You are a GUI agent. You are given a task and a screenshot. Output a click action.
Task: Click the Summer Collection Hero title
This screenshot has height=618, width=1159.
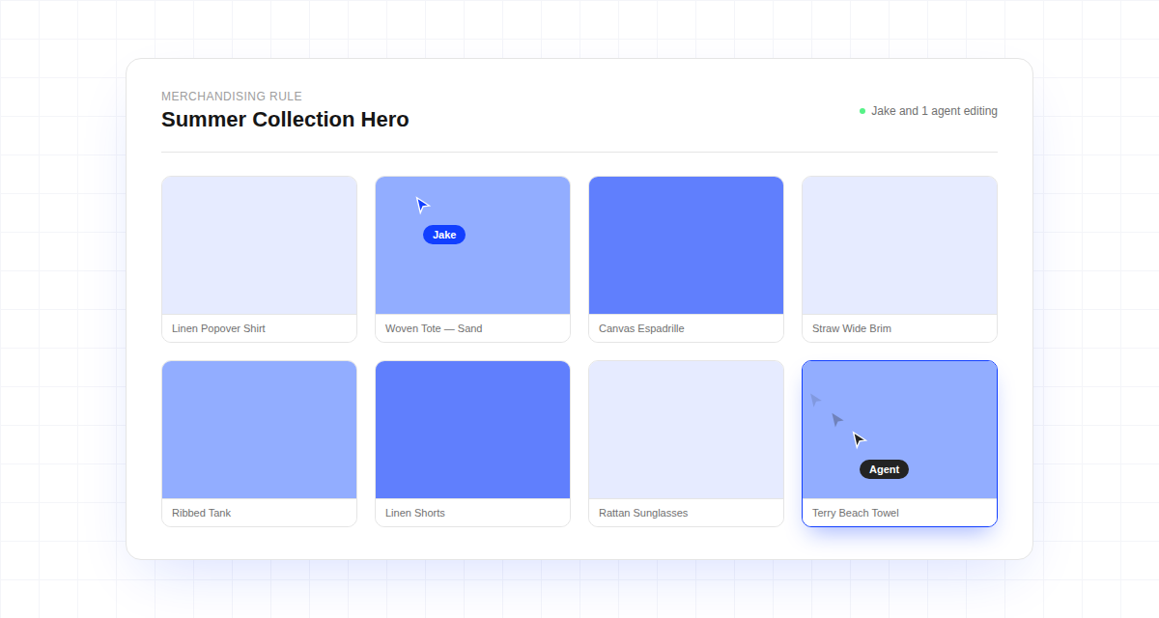(x=285, y=120)
